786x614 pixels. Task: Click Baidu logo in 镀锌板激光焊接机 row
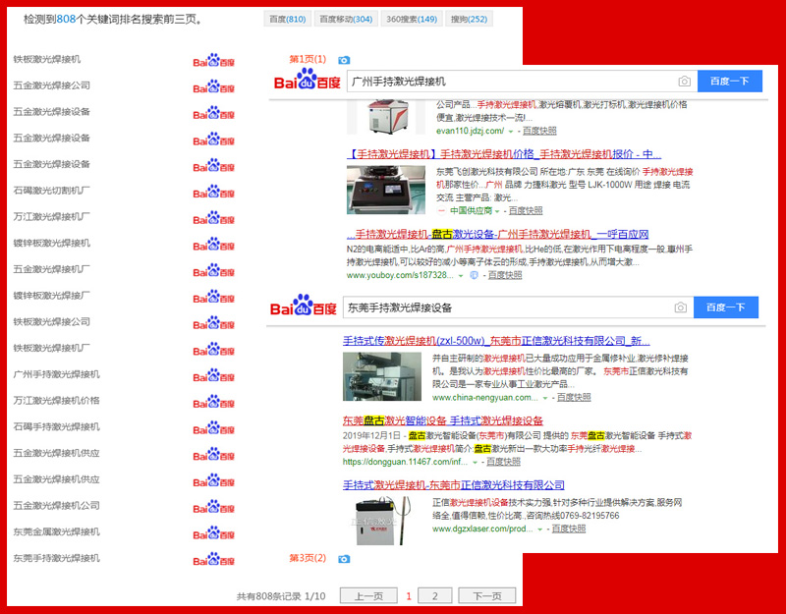click(213, 244)
